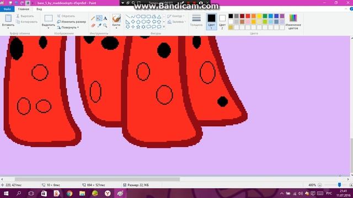Open the line Thickness (Толщина) dropdown

[196, 21]
